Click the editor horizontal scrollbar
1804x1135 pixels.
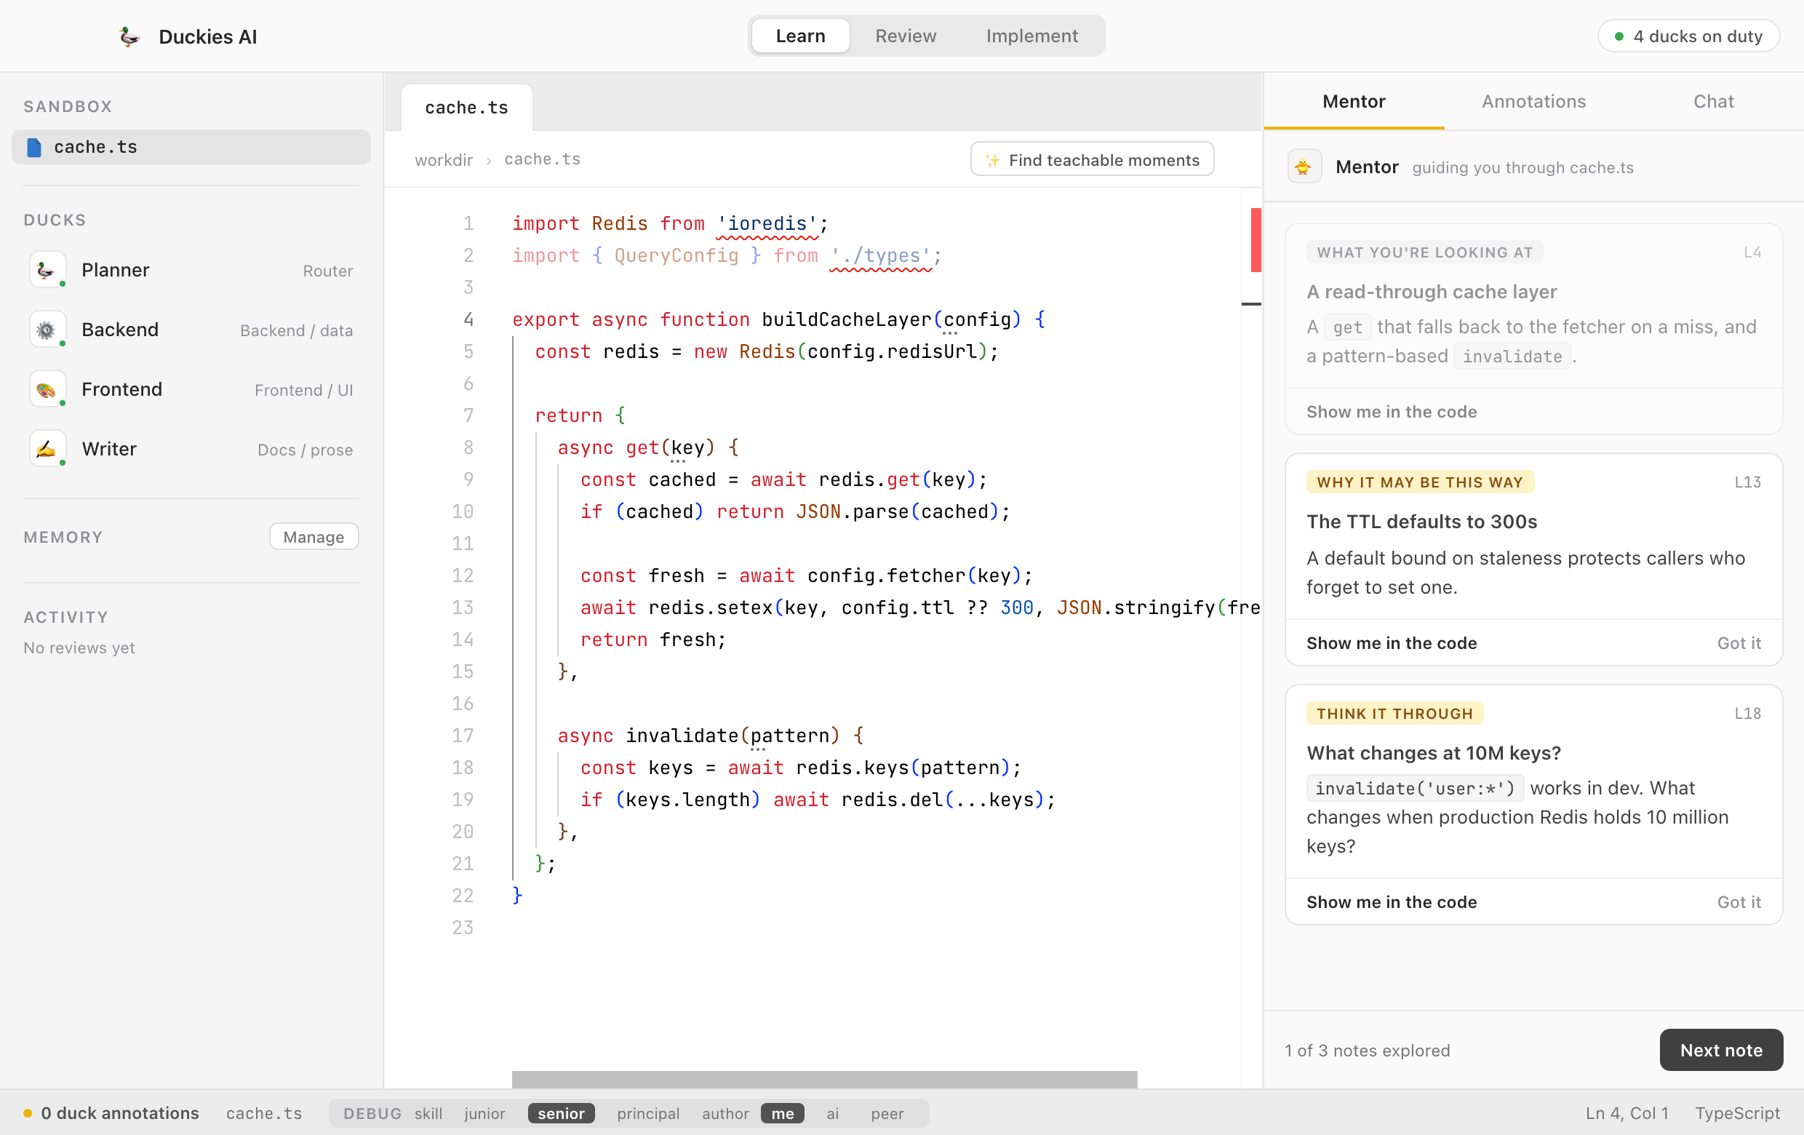pos(824,1079)
